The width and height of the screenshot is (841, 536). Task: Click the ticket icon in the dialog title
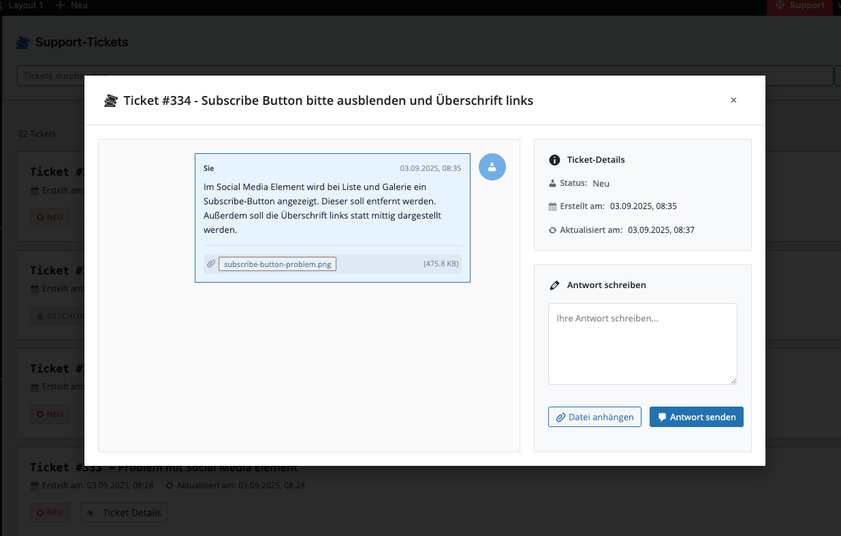110,101
